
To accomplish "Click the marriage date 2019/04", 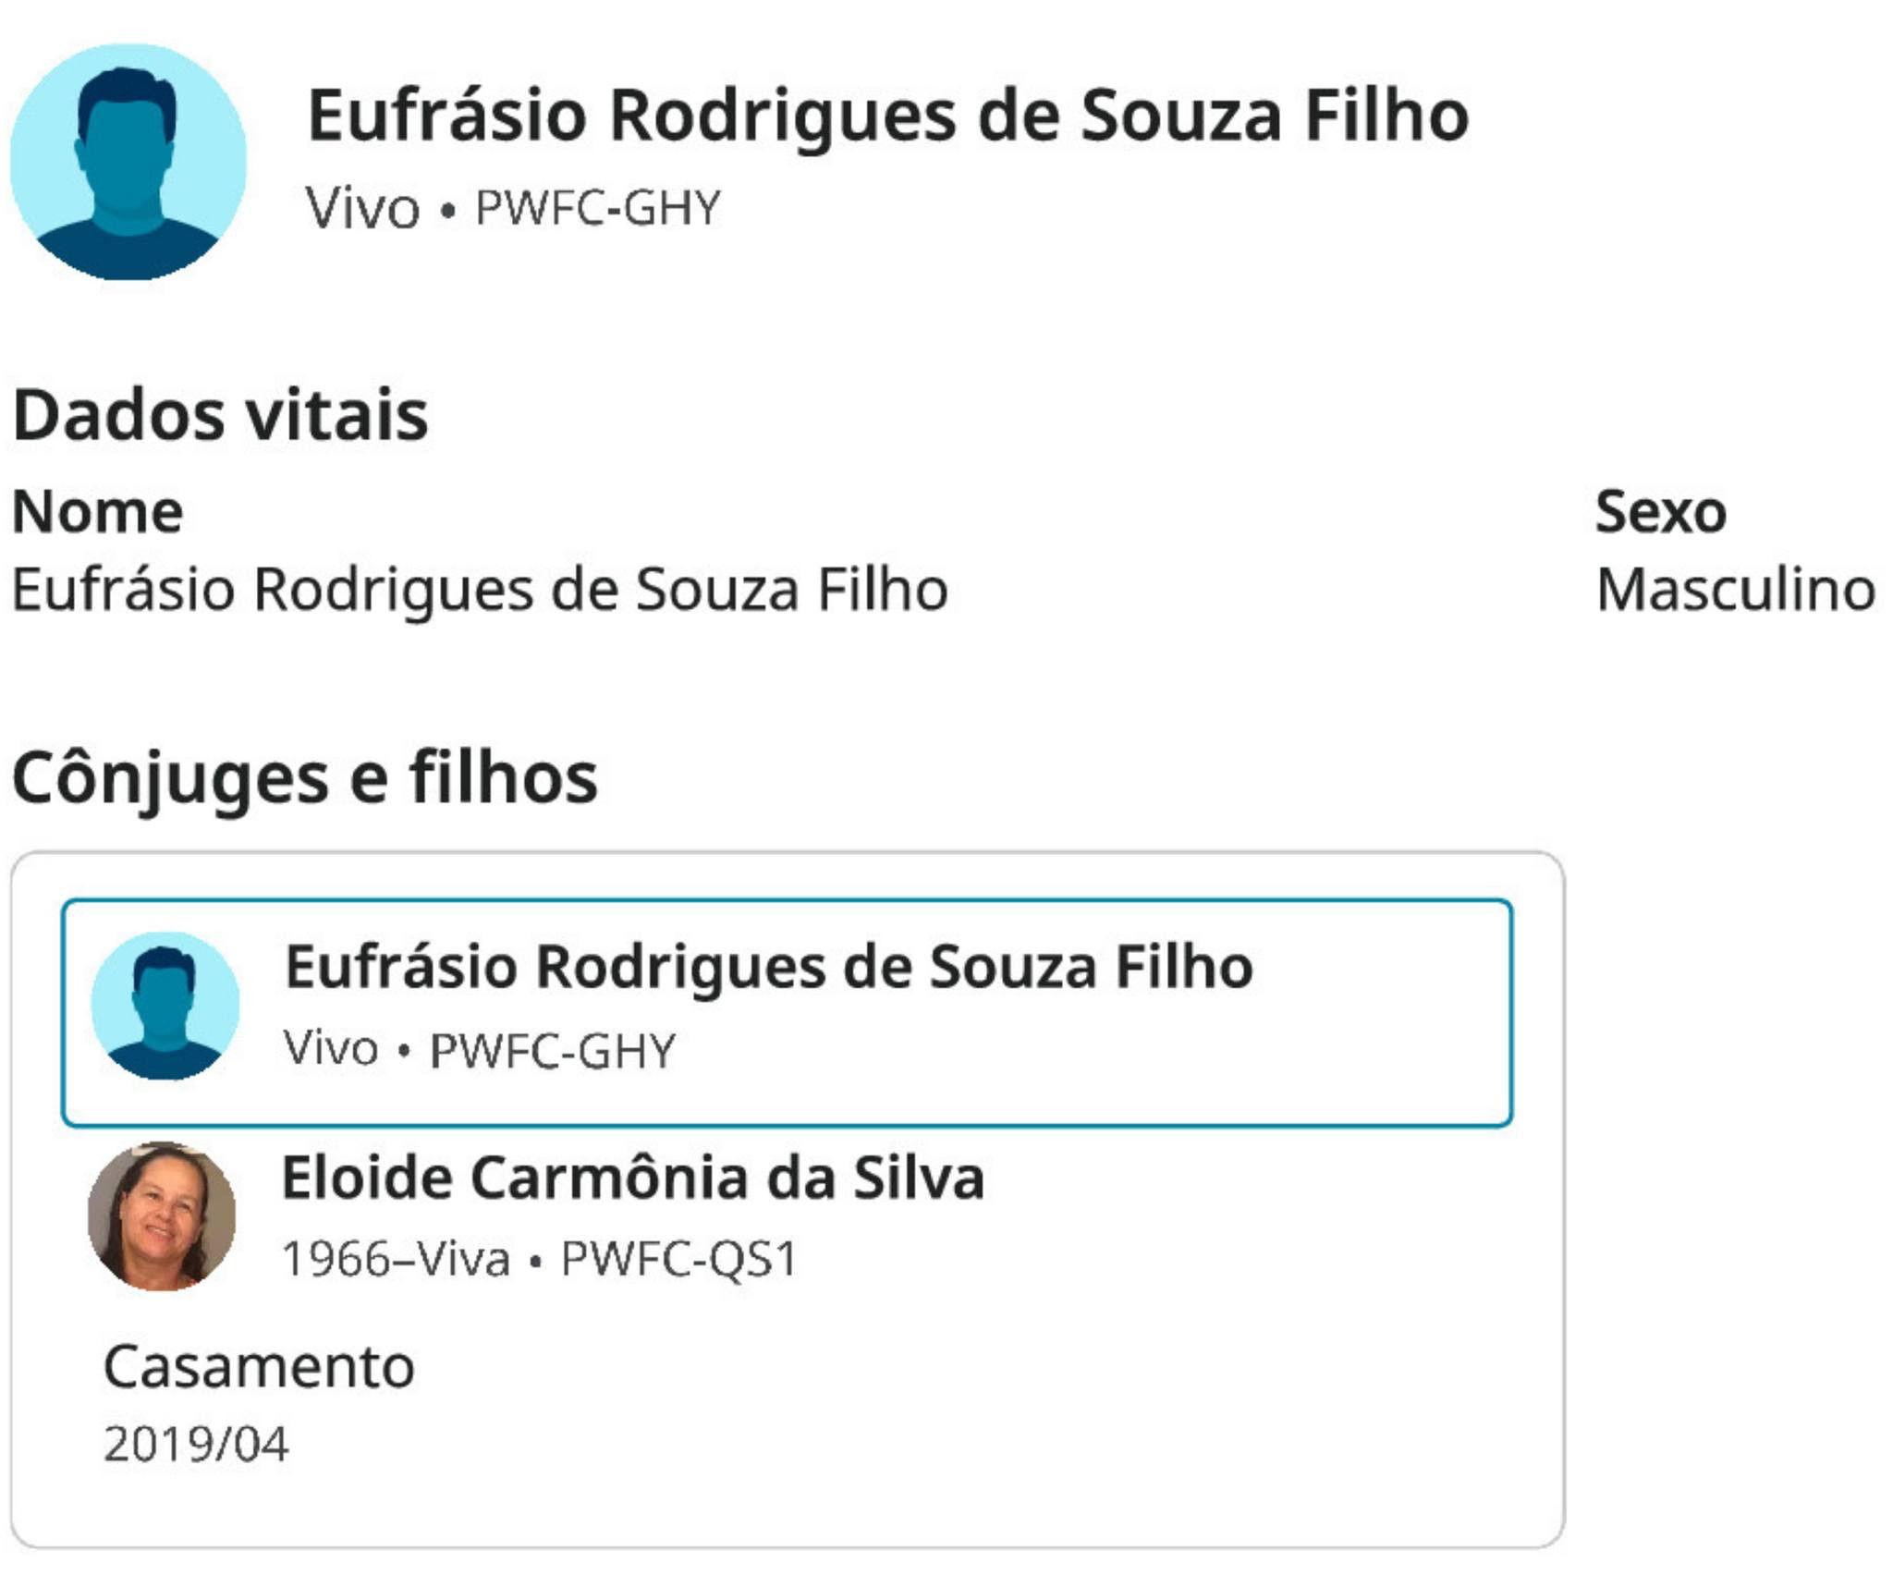I will coord(196,1444).
